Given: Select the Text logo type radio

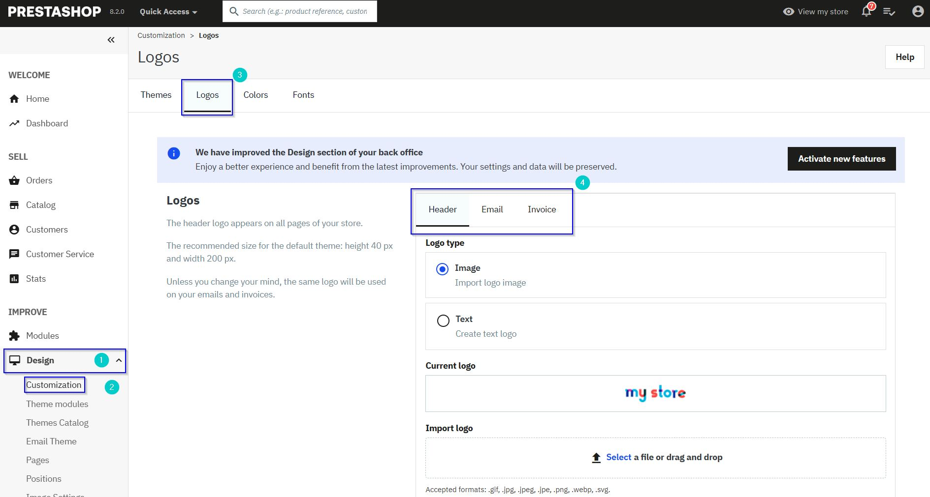Looking at the screenshot, I should click(443, 321).
